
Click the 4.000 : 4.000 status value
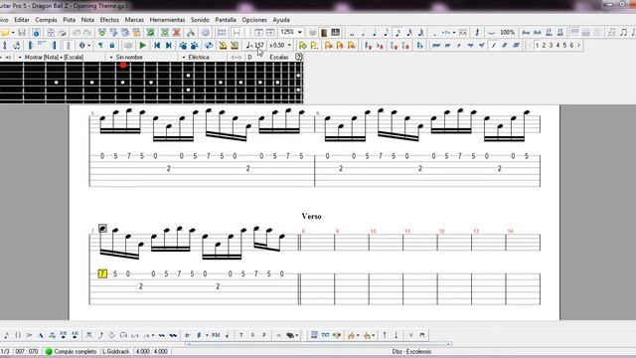152,351
